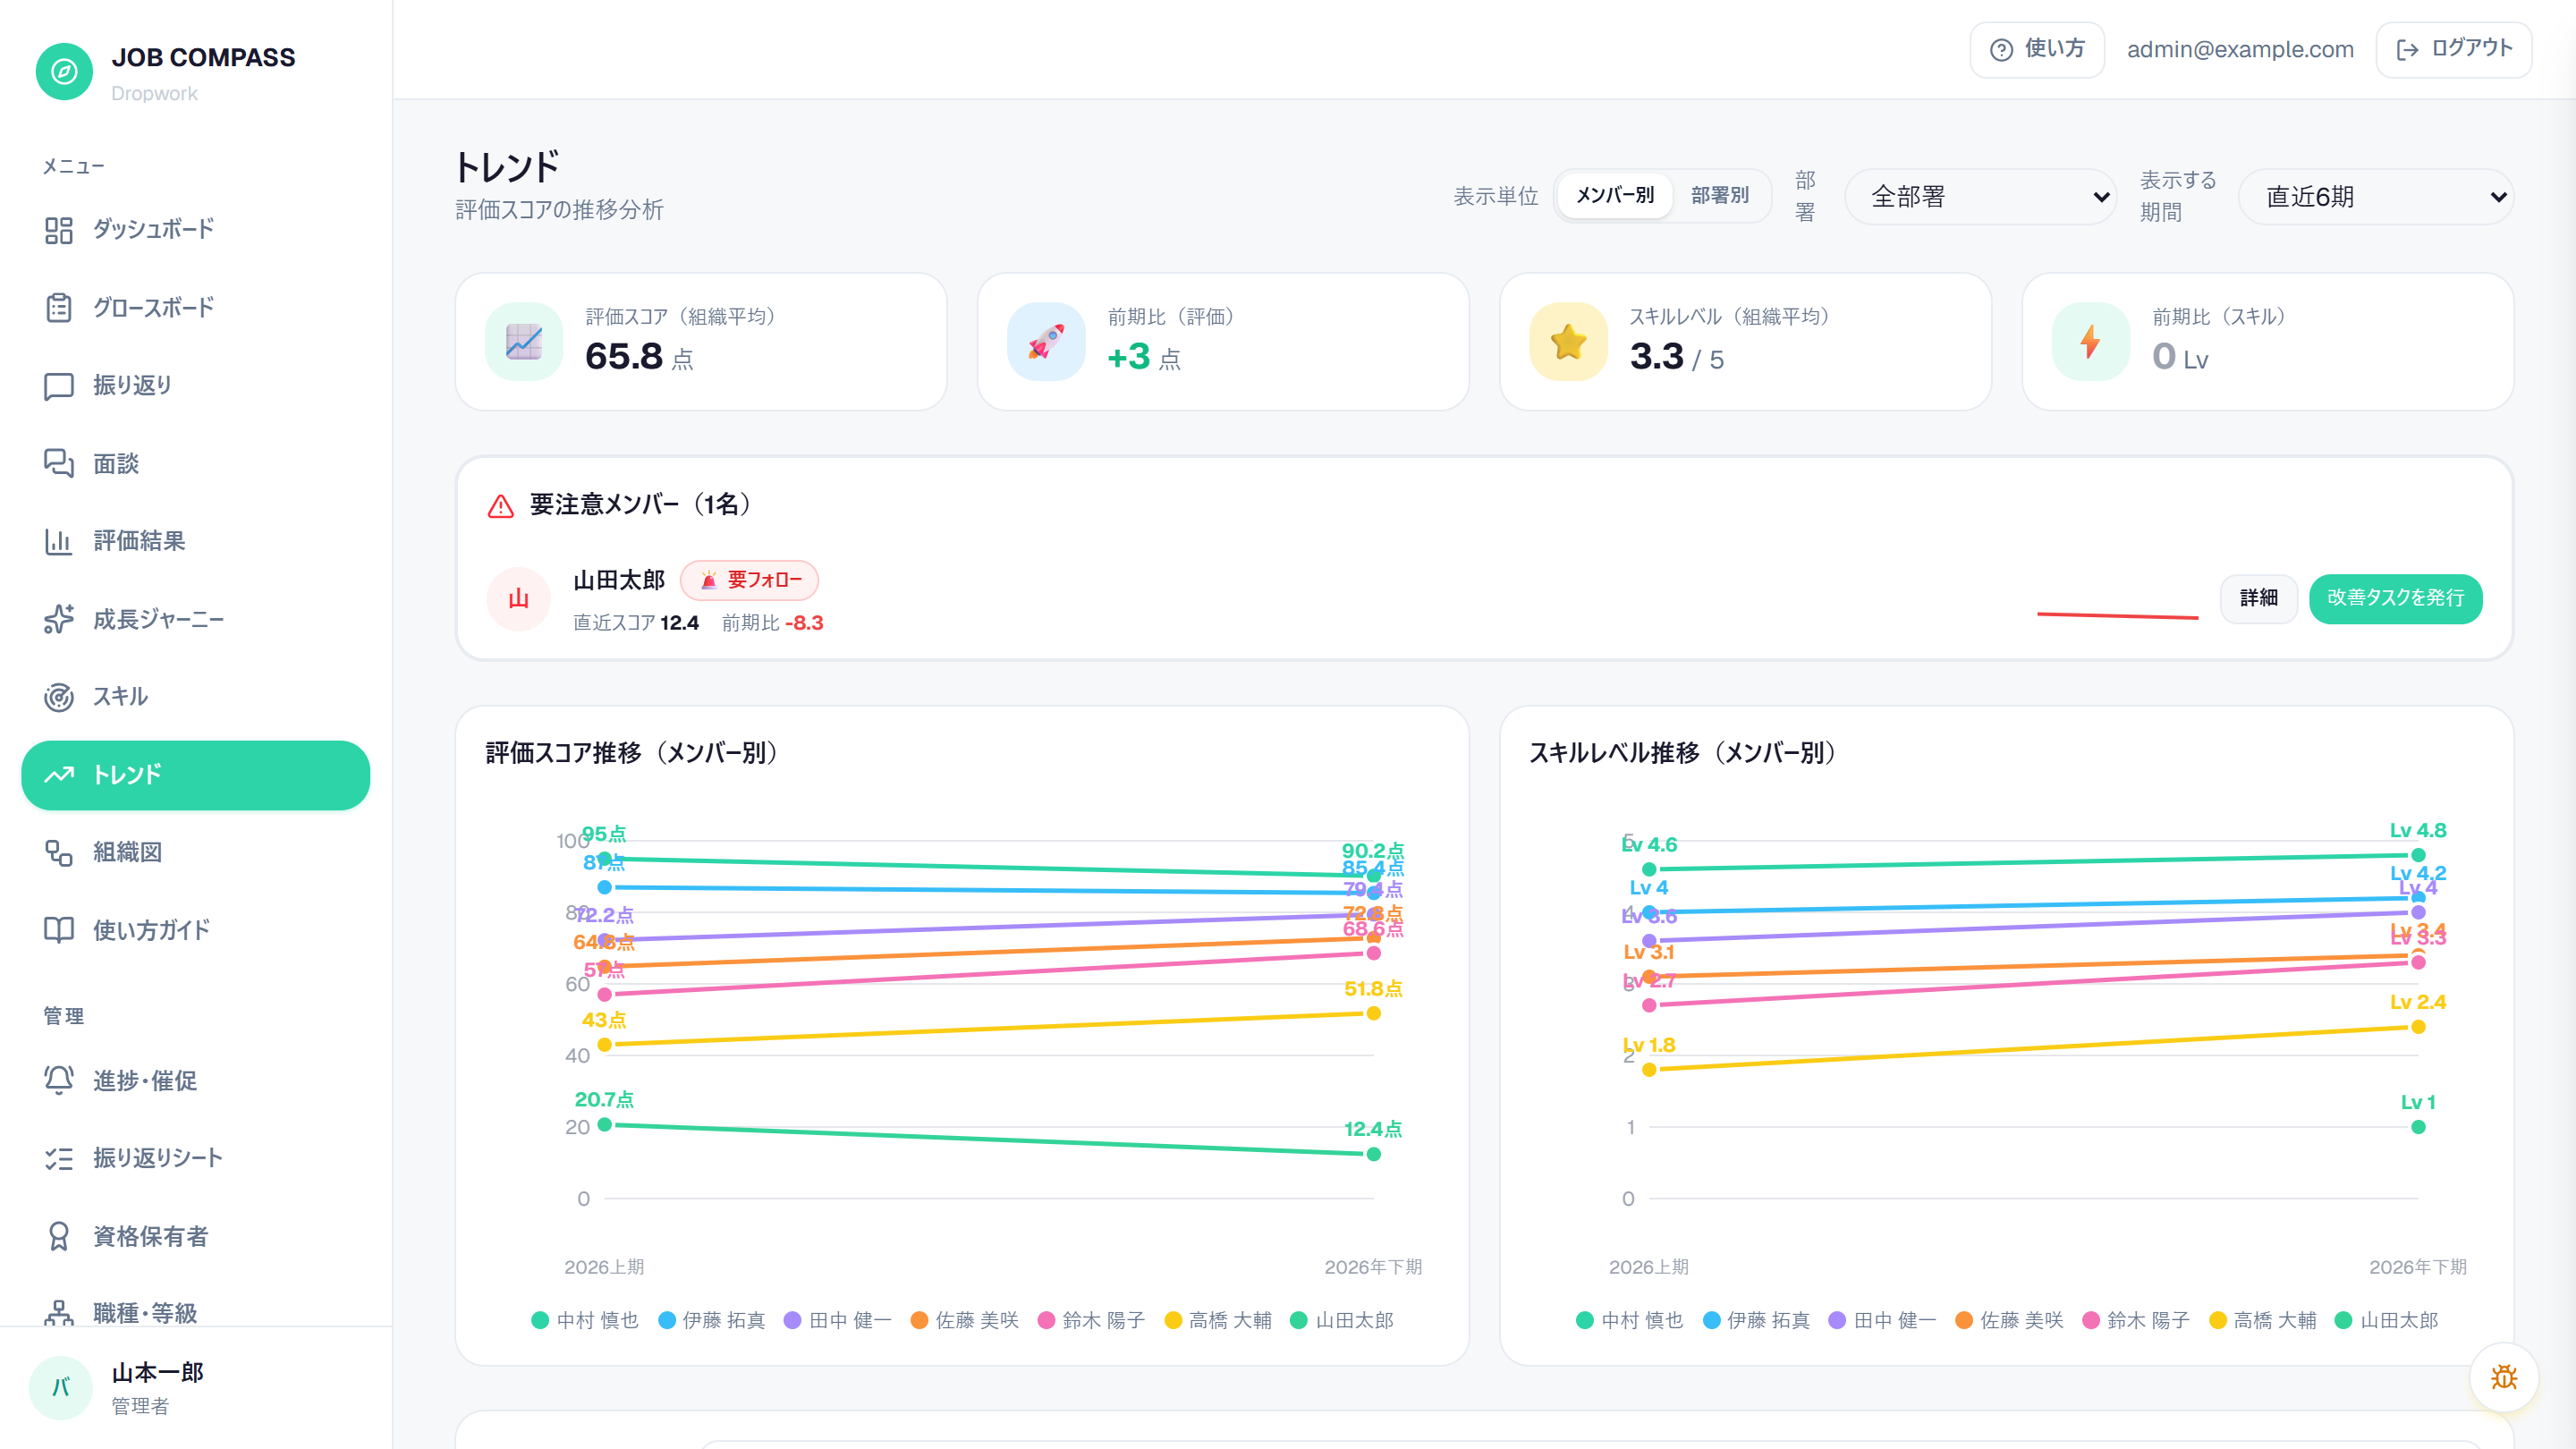This screenshot has height=1449, width=2576.
Task: Open the ダッシュボード dashboard icon
Action: tap(59, 230)
